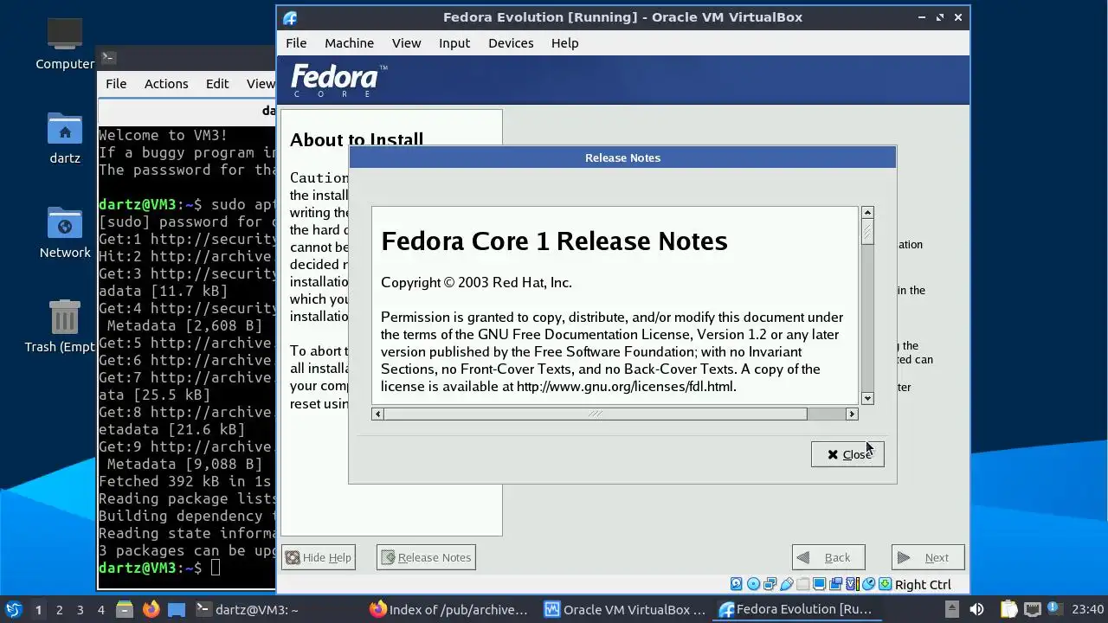This screenshot has width=1108, height=623.
Task: Click the optical drive status icon
Action: tap(753, 584)
